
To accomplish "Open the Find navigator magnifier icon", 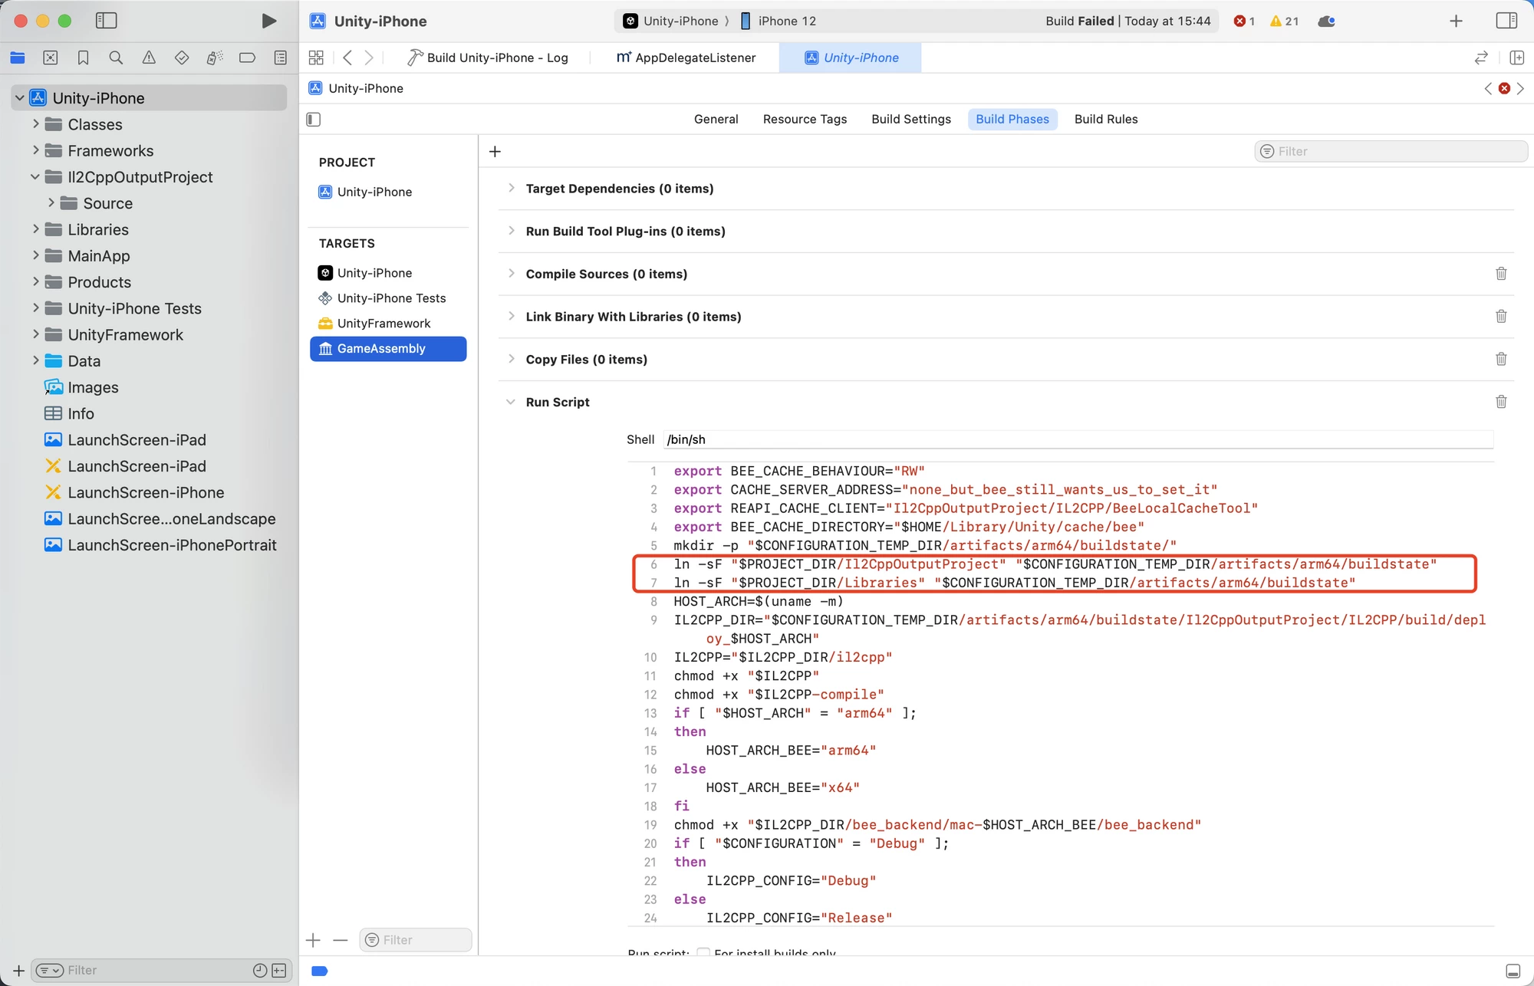I will tap(116, 58).
